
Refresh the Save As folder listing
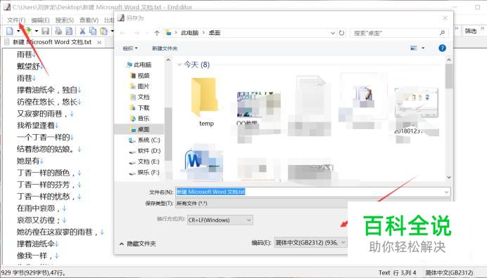point(341,33)
